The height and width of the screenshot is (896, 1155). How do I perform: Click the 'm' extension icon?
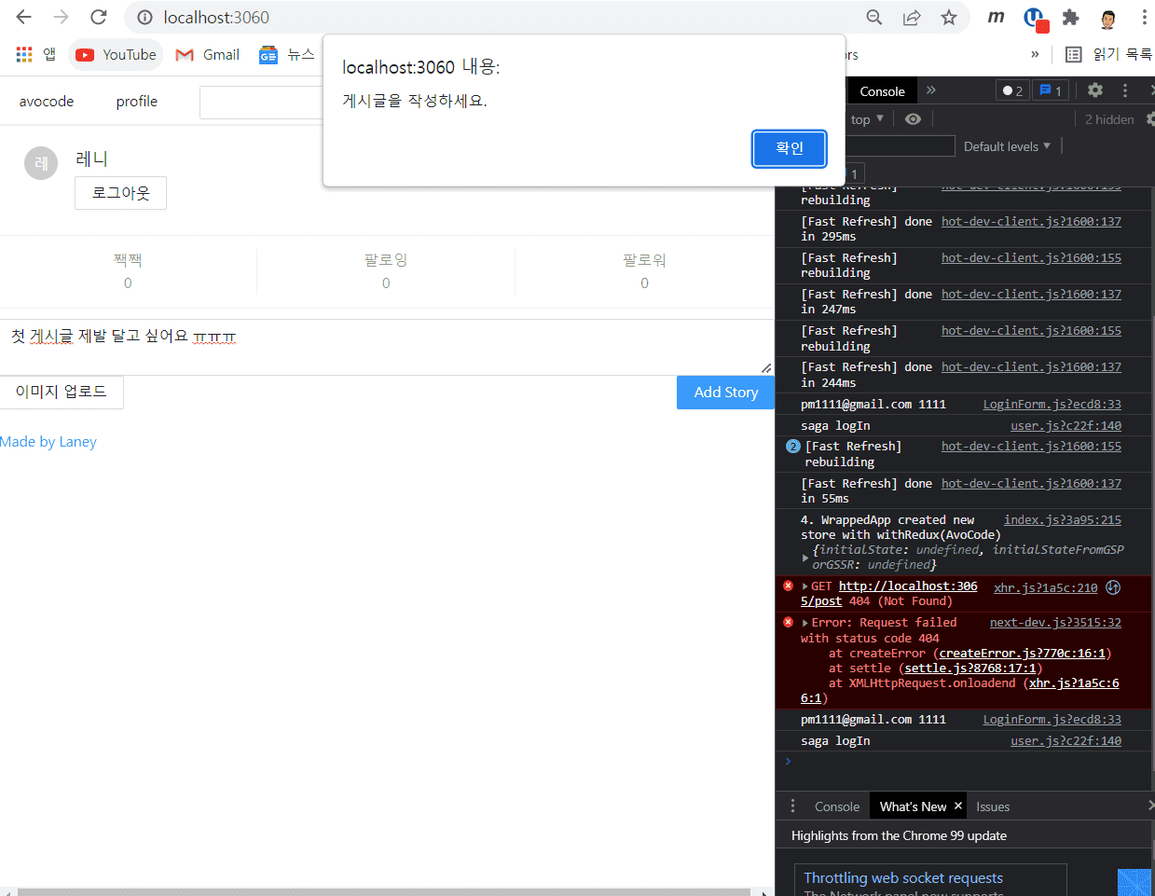click(997, 17)
